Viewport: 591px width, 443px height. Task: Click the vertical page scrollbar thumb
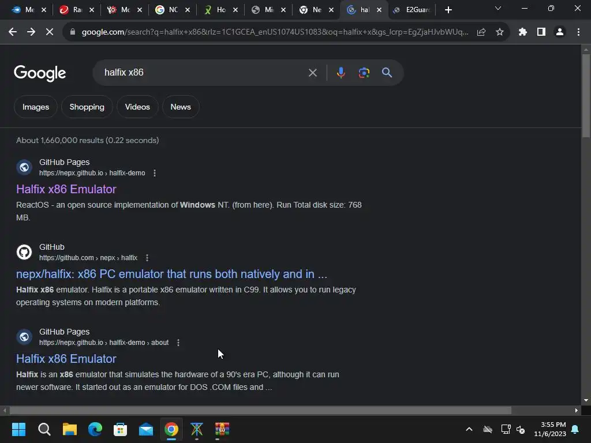pos(586,96)
